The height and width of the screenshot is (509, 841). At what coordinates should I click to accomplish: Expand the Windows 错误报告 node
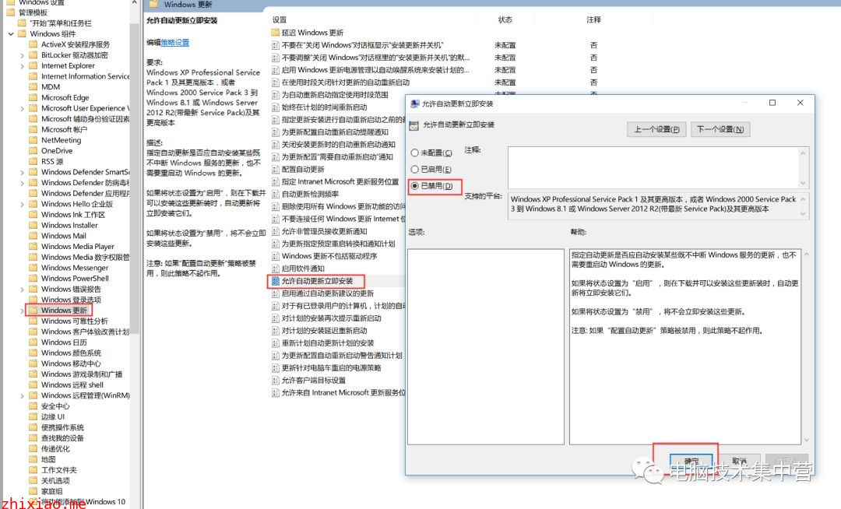(x=22, y=290)
